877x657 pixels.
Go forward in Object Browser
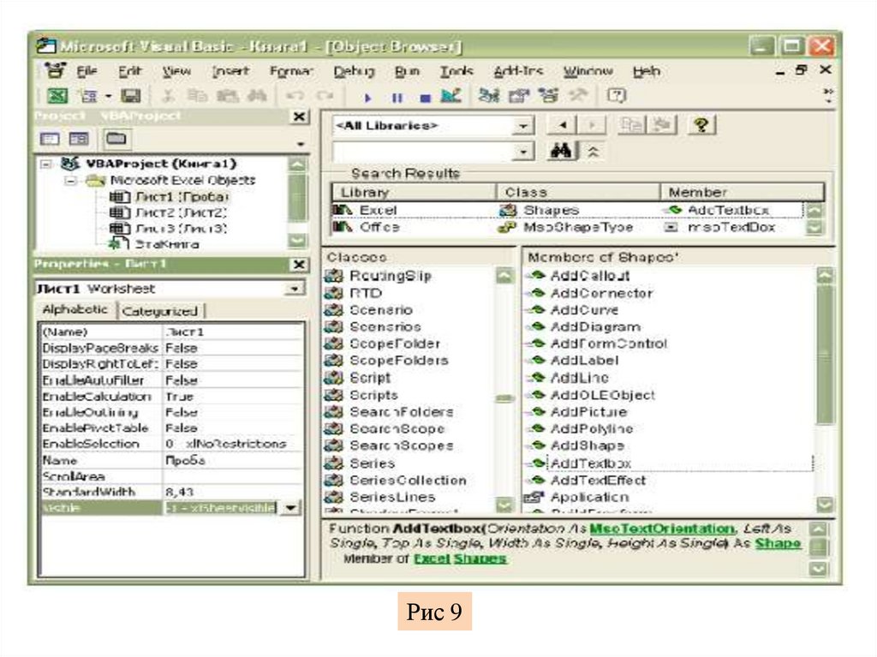[592, 125]
